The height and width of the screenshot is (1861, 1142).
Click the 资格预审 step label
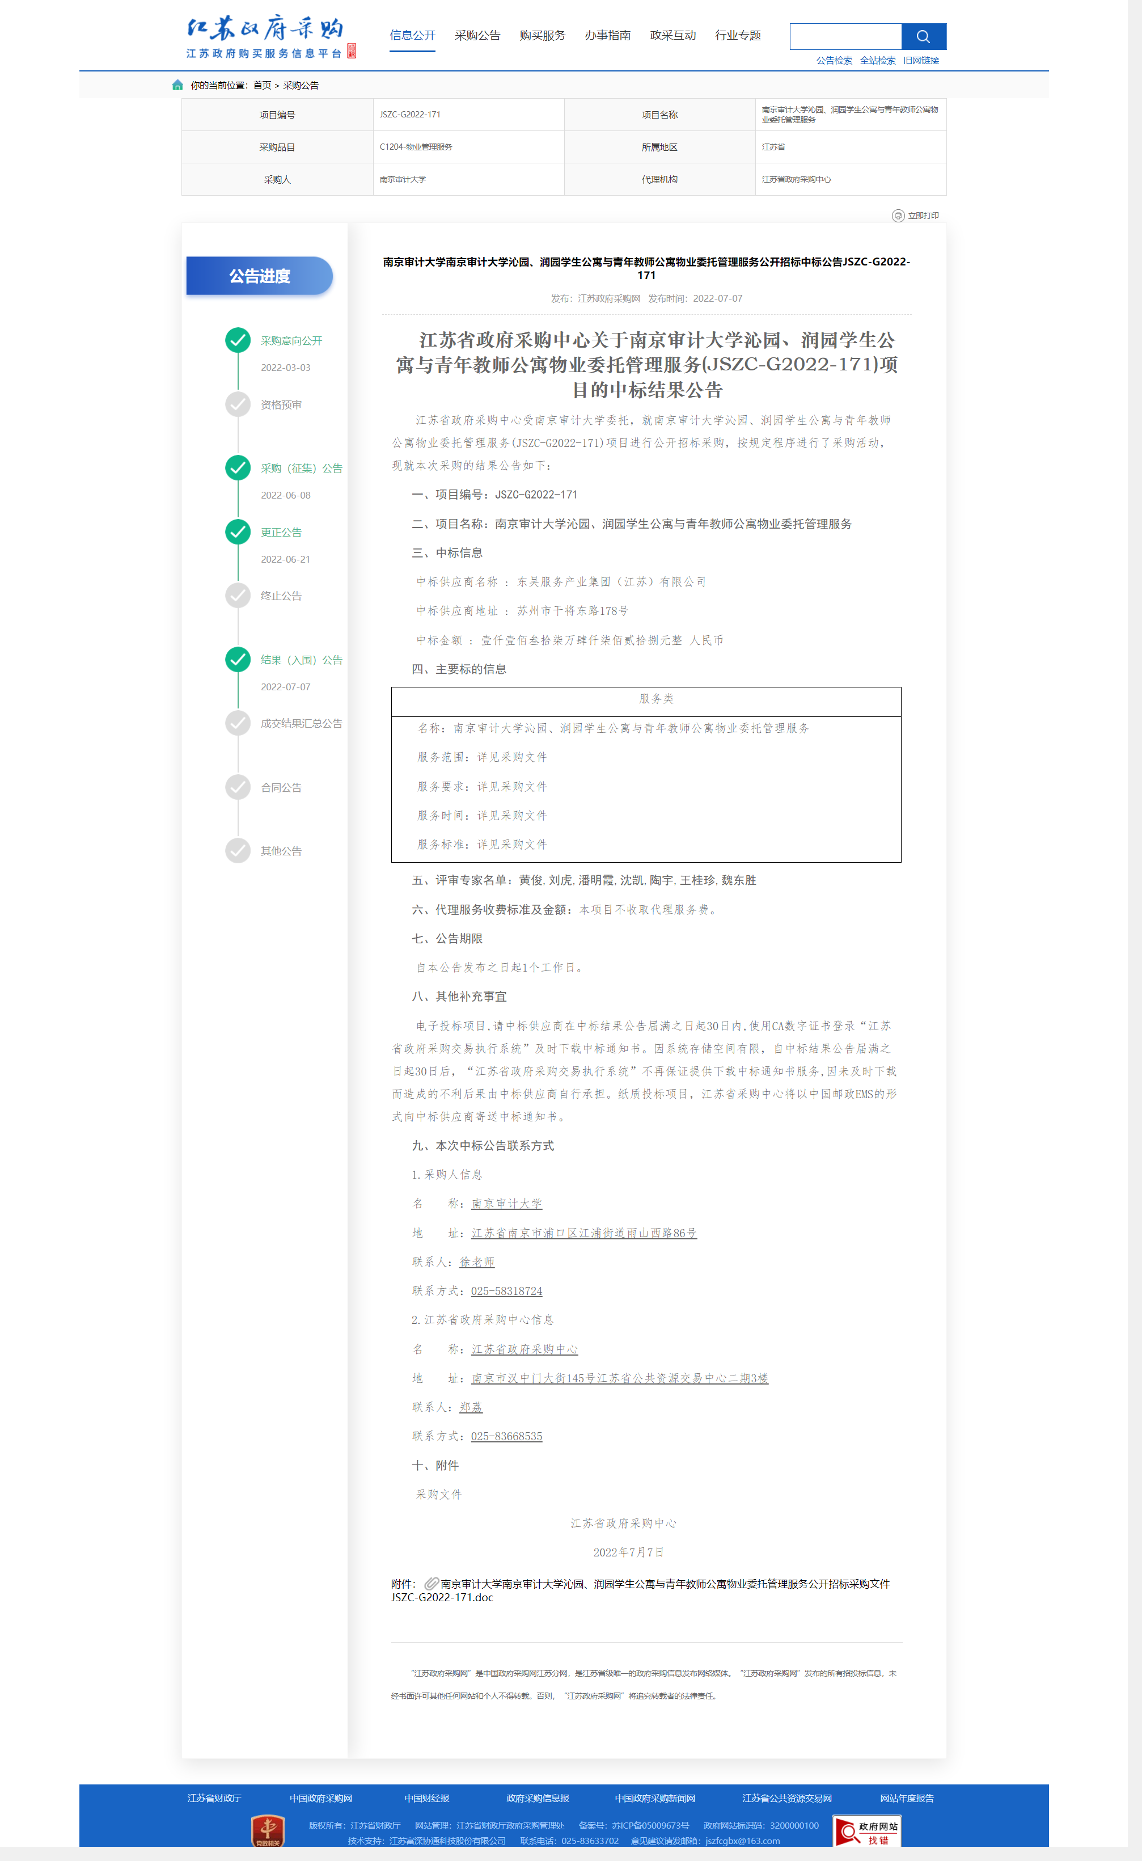click(281, 405)
